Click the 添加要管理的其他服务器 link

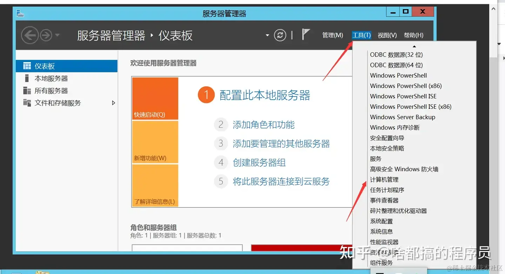pos(281,143)
